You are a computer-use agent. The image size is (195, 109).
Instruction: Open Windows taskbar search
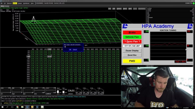(7, 107)
